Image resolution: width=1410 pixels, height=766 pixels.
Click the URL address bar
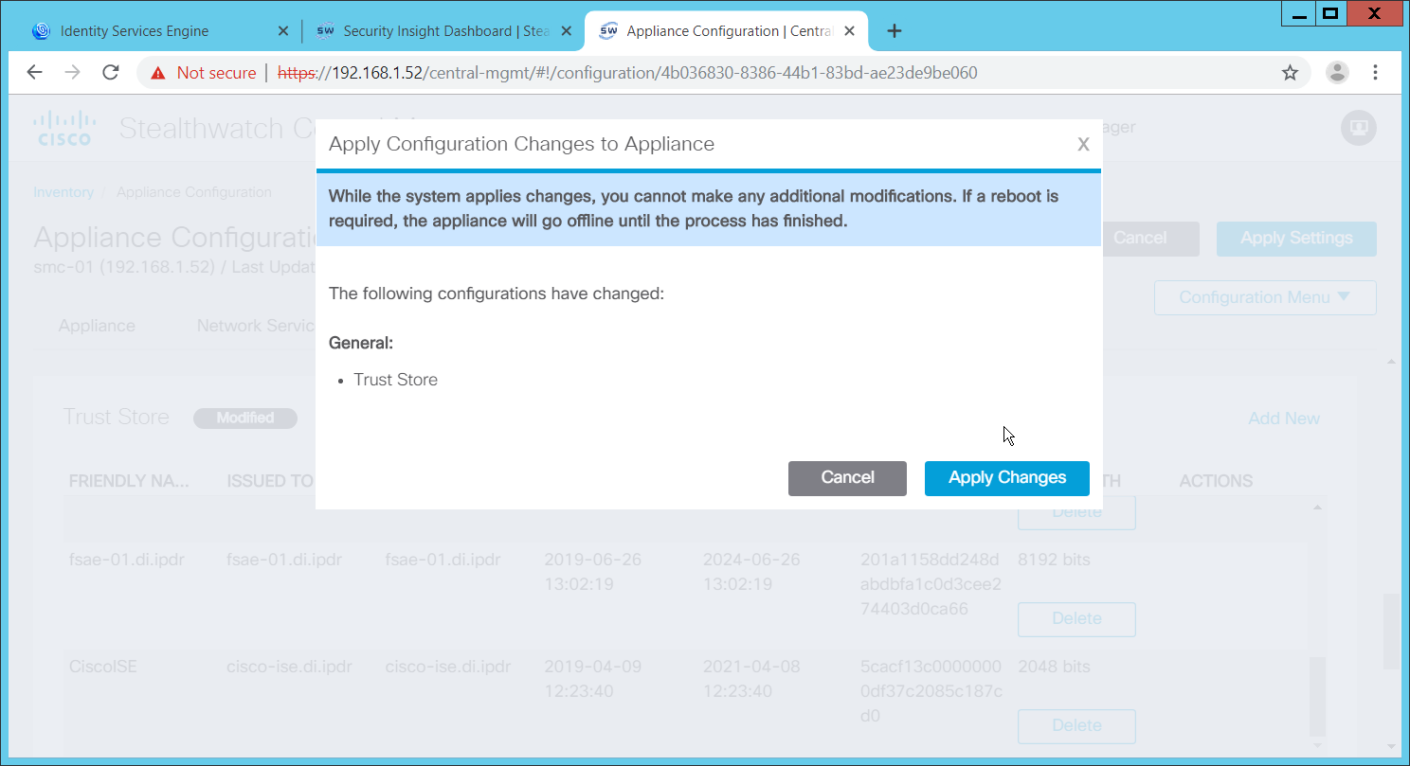[663, 73]
